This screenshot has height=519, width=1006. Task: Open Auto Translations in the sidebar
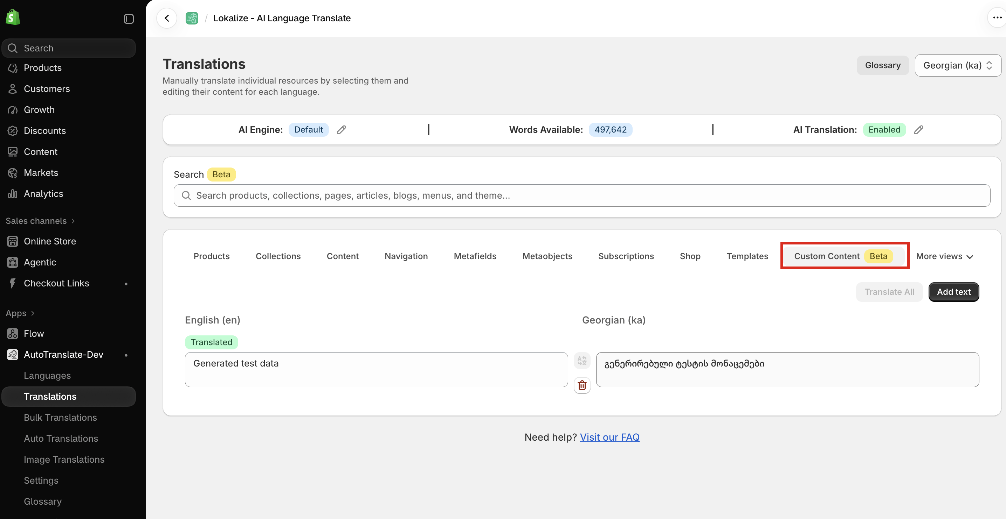(61, 439)
